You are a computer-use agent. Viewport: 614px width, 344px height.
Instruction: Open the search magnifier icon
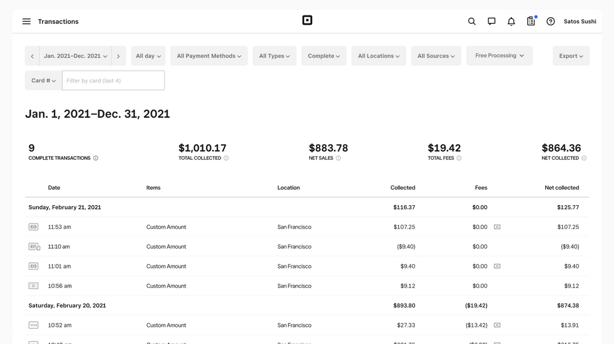[471, 21]
